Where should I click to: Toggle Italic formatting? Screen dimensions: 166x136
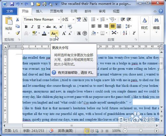coord(32,27)
